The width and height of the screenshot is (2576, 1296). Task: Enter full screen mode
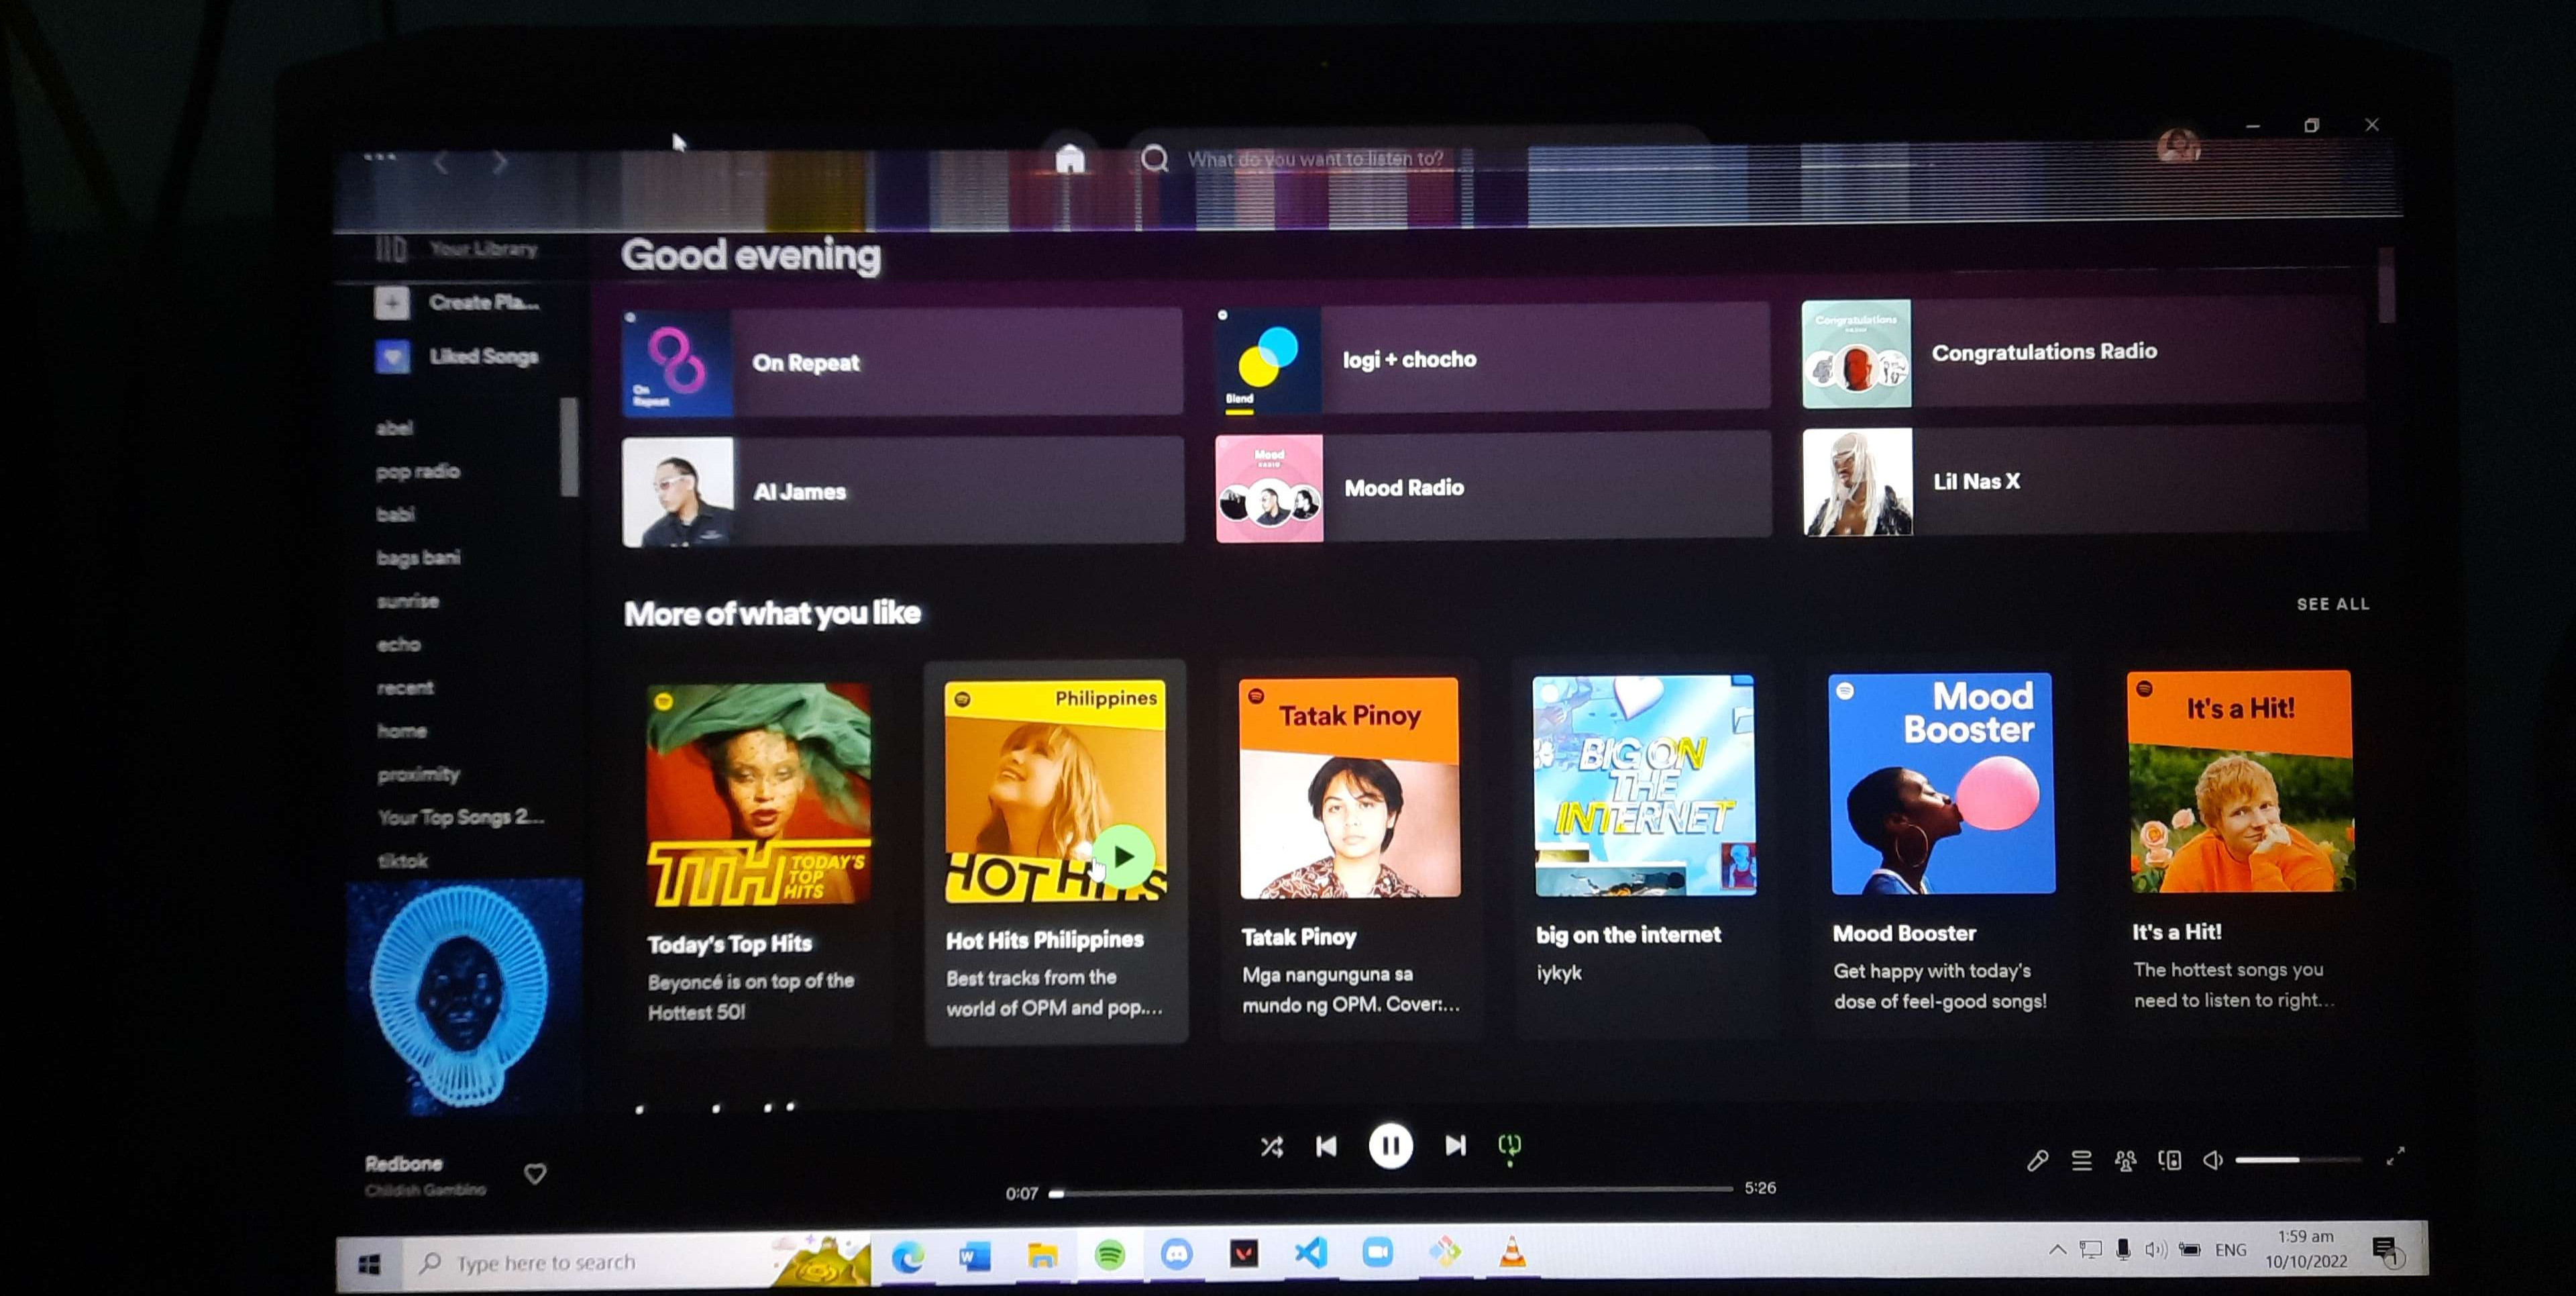pos(2395,1157)
